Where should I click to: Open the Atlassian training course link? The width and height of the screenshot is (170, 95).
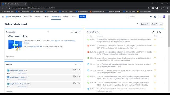pyautogui.click(x=50, y=42)
